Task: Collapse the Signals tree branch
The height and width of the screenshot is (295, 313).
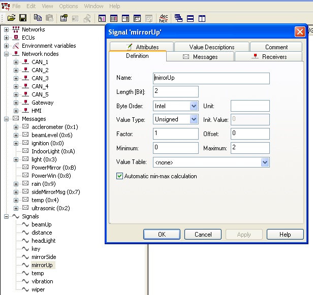Action: pos(7,216)
